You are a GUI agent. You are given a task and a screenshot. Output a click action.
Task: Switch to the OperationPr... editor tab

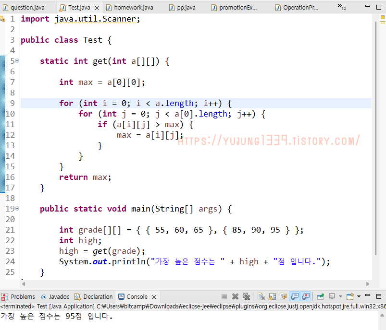[297, 8]
